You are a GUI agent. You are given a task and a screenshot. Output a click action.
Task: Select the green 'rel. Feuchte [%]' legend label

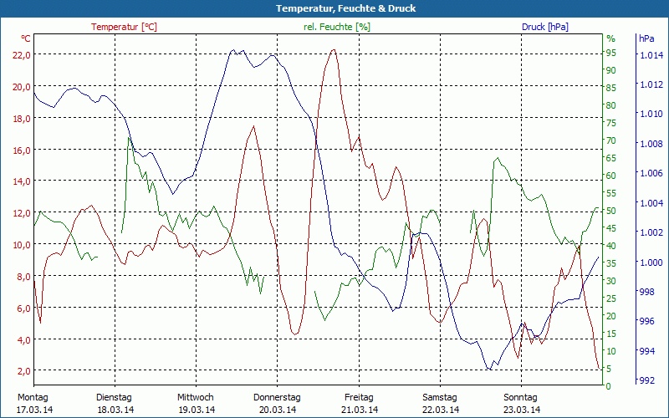tap(336, 27)
